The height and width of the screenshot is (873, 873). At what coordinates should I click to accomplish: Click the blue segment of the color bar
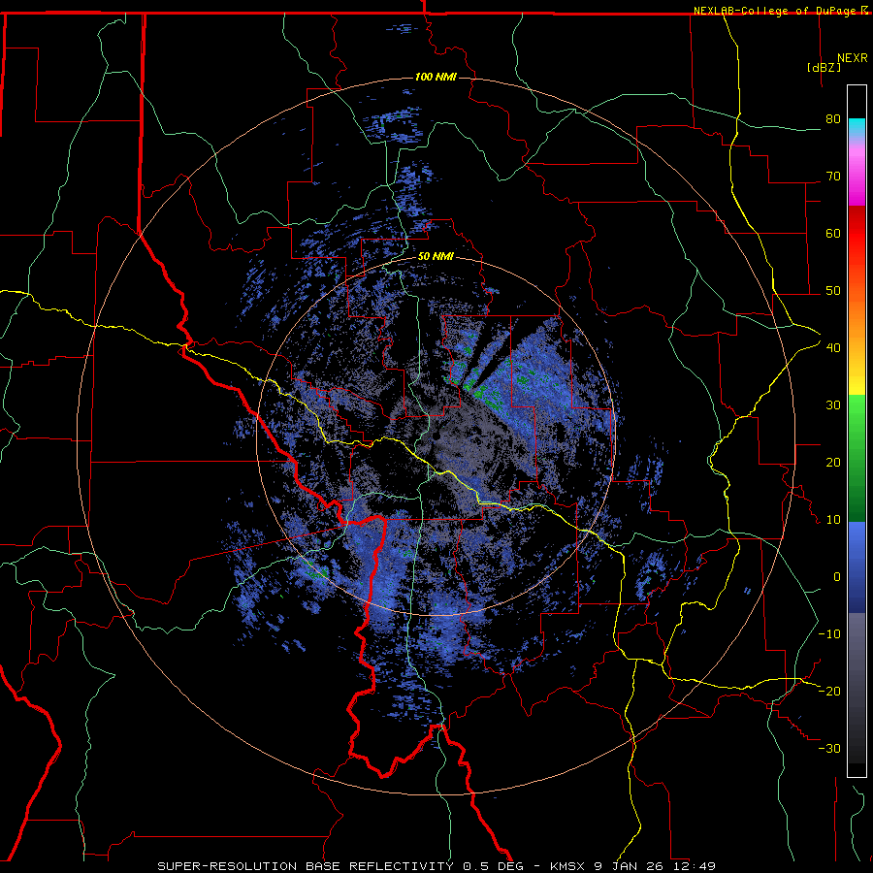pos(857,567)
